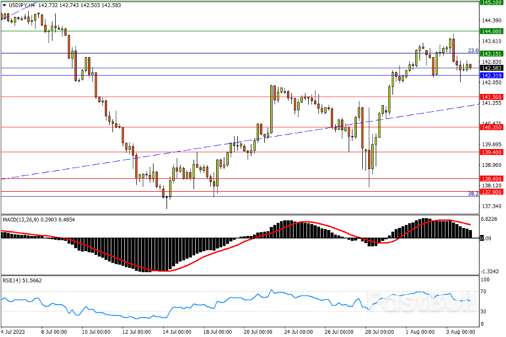Screen dimensions: 506x337
Task: Select the green 145.100 price label
Action: click(492, 3)
